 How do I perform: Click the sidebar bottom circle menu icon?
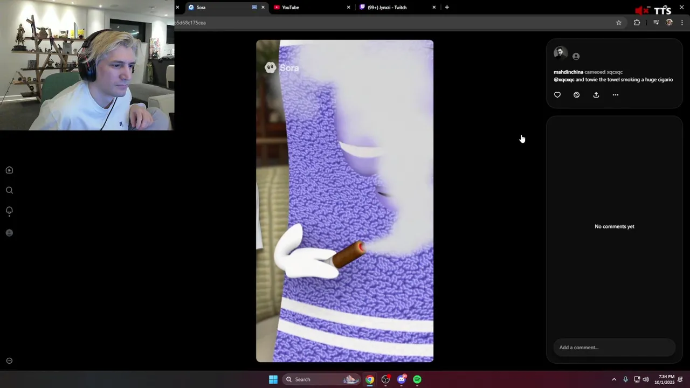pyautogui.click(x=9, y=361)
